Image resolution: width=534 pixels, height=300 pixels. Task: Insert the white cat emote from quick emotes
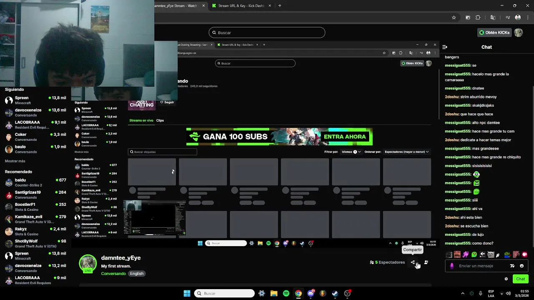coord(491,255)
